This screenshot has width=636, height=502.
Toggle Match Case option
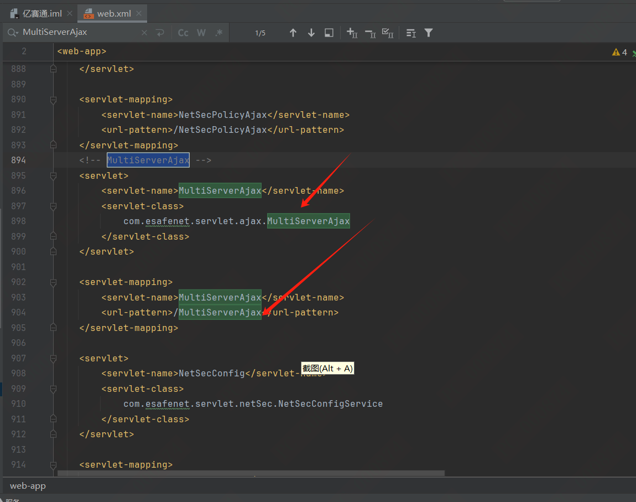183,33
